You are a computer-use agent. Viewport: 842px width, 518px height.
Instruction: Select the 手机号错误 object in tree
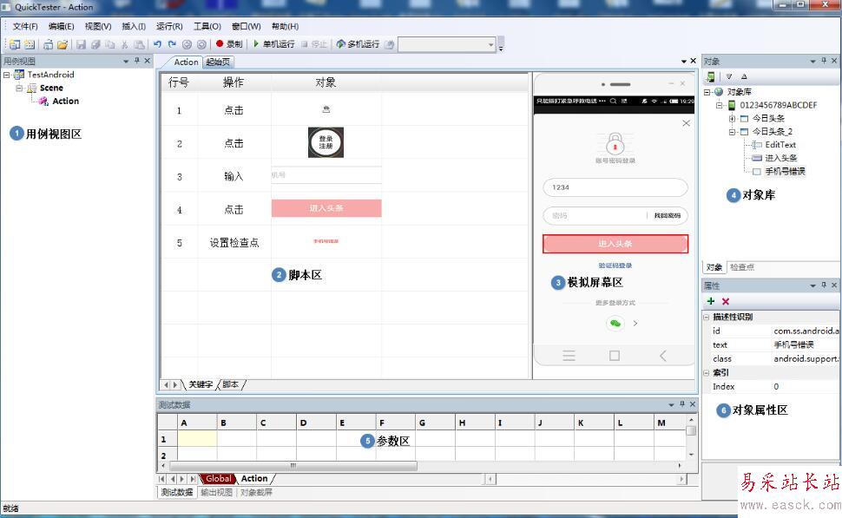tap(785, 171)
